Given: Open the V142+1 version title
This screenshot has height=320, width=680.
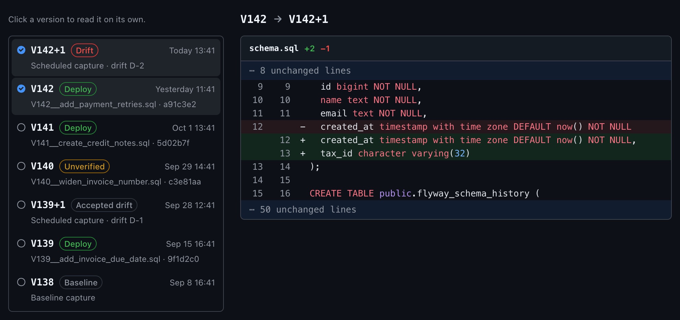Looking at the screenshot, I should click(48, 50).
